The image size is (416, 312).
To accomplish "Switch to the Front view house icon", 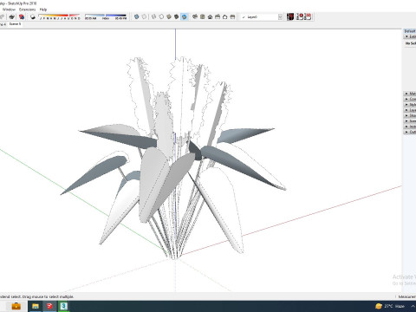I will (210, 16).
